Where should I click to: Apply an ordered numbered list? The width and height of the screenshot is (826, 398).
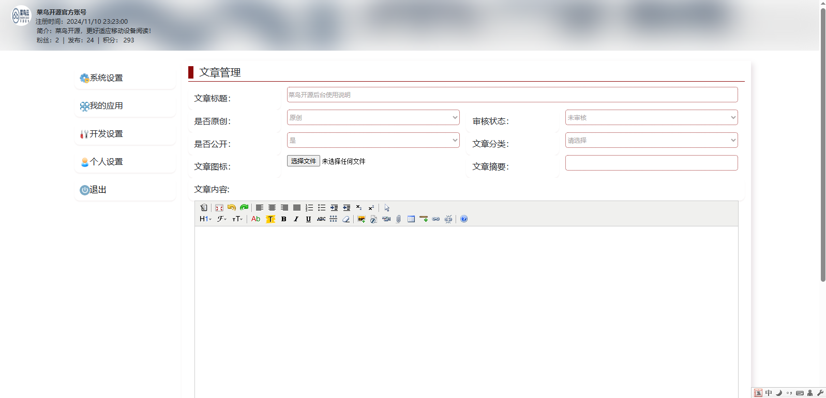[x=309, y=208]
